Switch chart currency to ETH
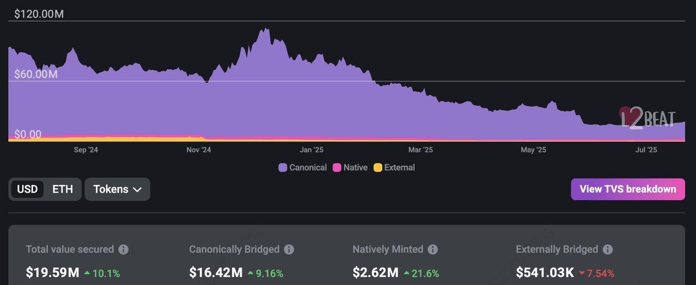Screen dimensions: 696x285 pos(63,189)
